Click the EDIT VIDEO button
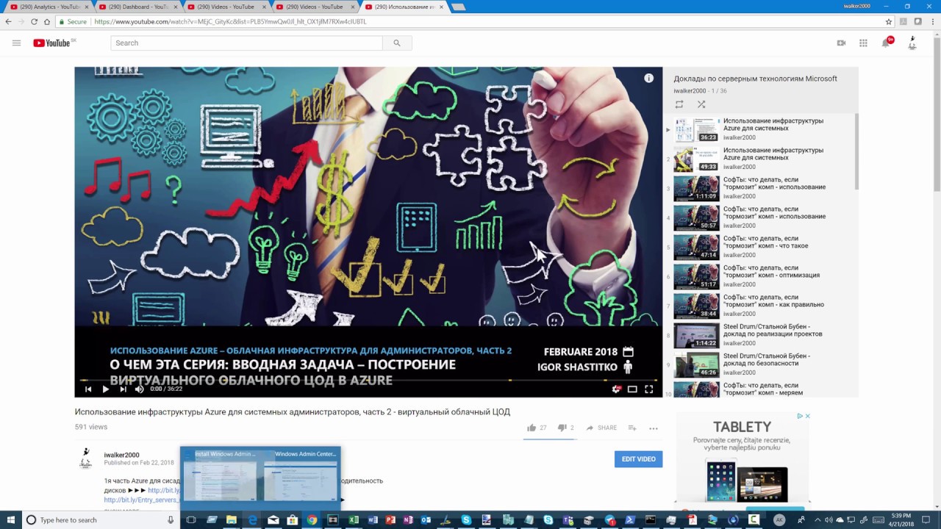The image size is (941, 529). point(638,459)
